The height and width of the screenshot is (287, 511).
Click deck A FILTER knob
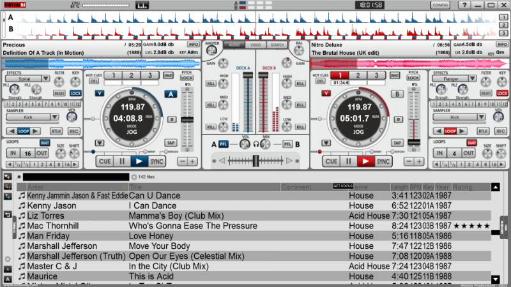[59, 82]
